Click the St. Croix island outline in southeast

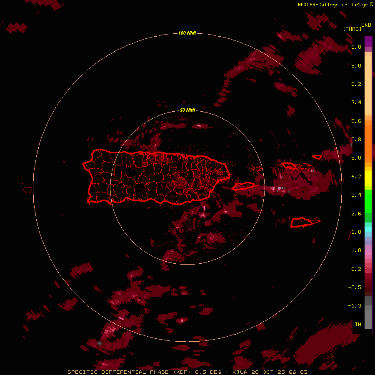tap(302, 222)
